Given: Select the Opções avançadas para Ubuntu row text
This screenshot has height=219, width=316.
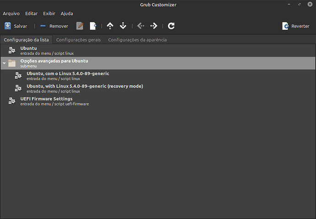Looking at the screenshot, I should 54,61.
